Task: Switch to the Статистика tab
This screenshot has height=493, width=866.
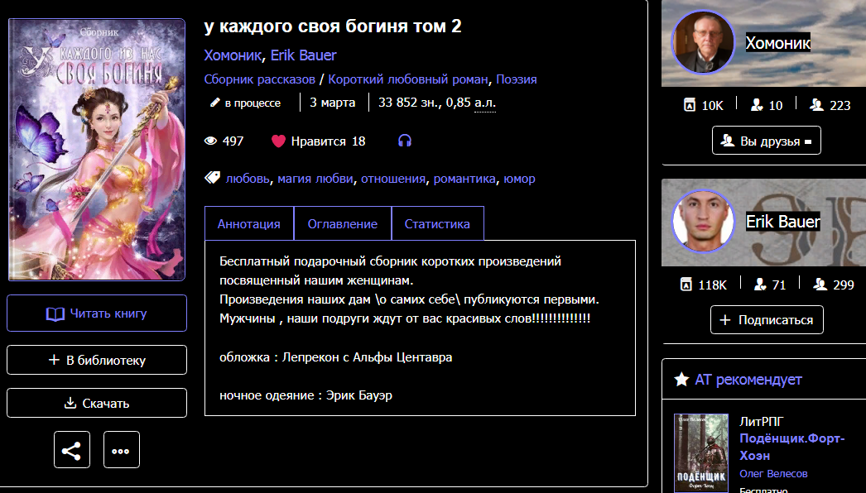Action: tap(437, 223)
